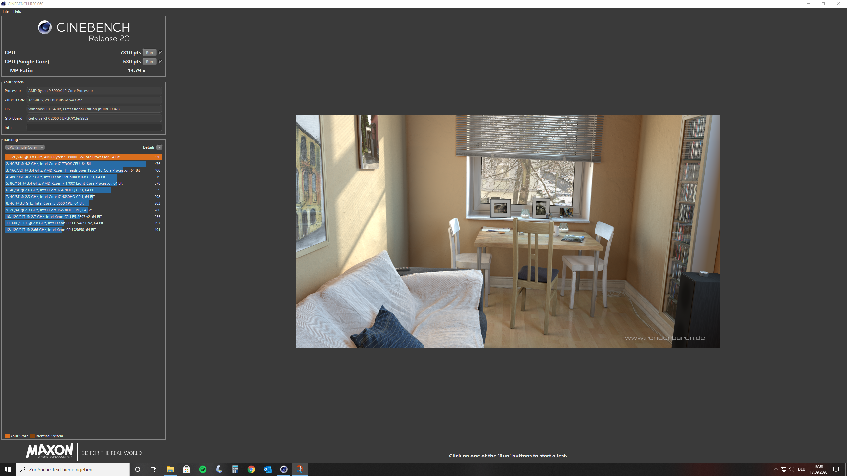Open the Windows Calculator from the taskbar

[x=235, y=469]
